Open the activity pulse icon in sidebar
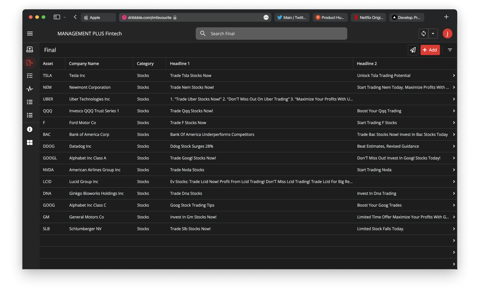The image size is (479, 291). click(30, 89)
